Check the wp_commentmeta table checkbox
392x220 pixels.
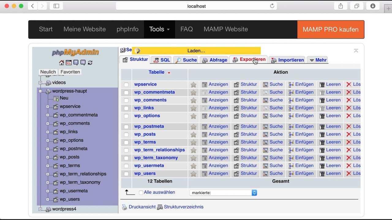click(126, 93)
